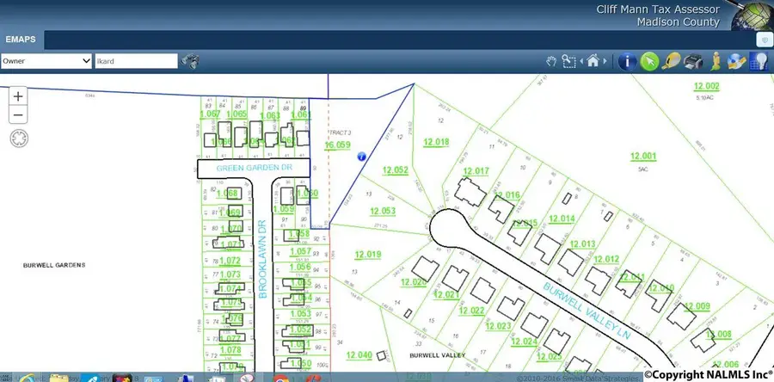
Task: Open the yellow street view person tool
Action: [715, 61]
